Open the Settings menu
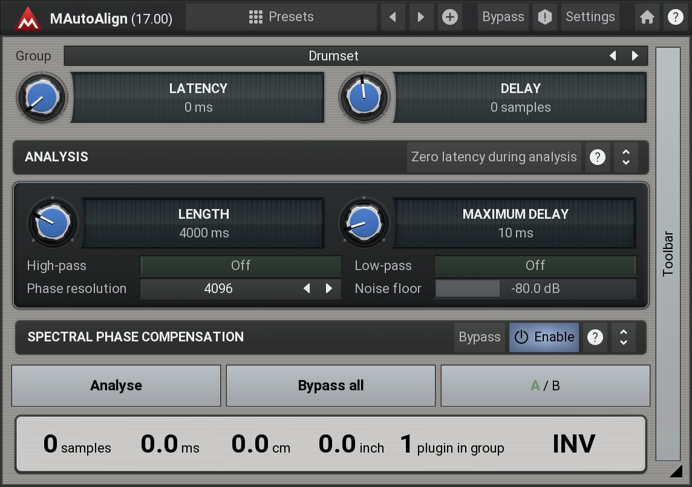The height and width of the screenshot is (487, 692). click(590, 17)
